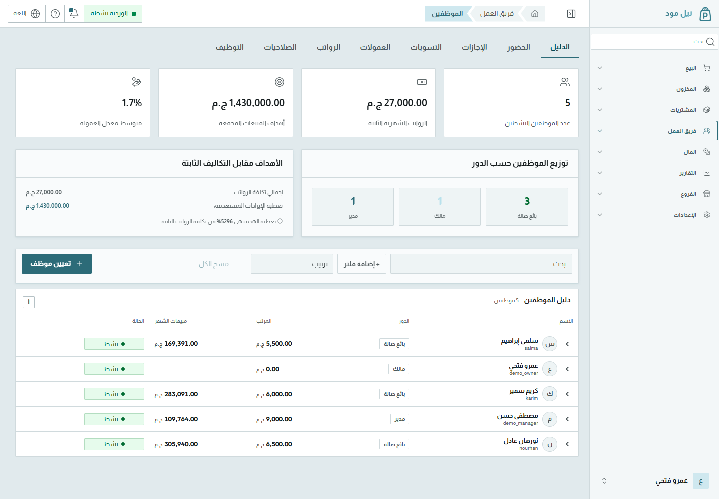Click the الوردية نشطة shift status button
Image resolution: width=719 pixels, height=499 pixels.
point(113,14)
